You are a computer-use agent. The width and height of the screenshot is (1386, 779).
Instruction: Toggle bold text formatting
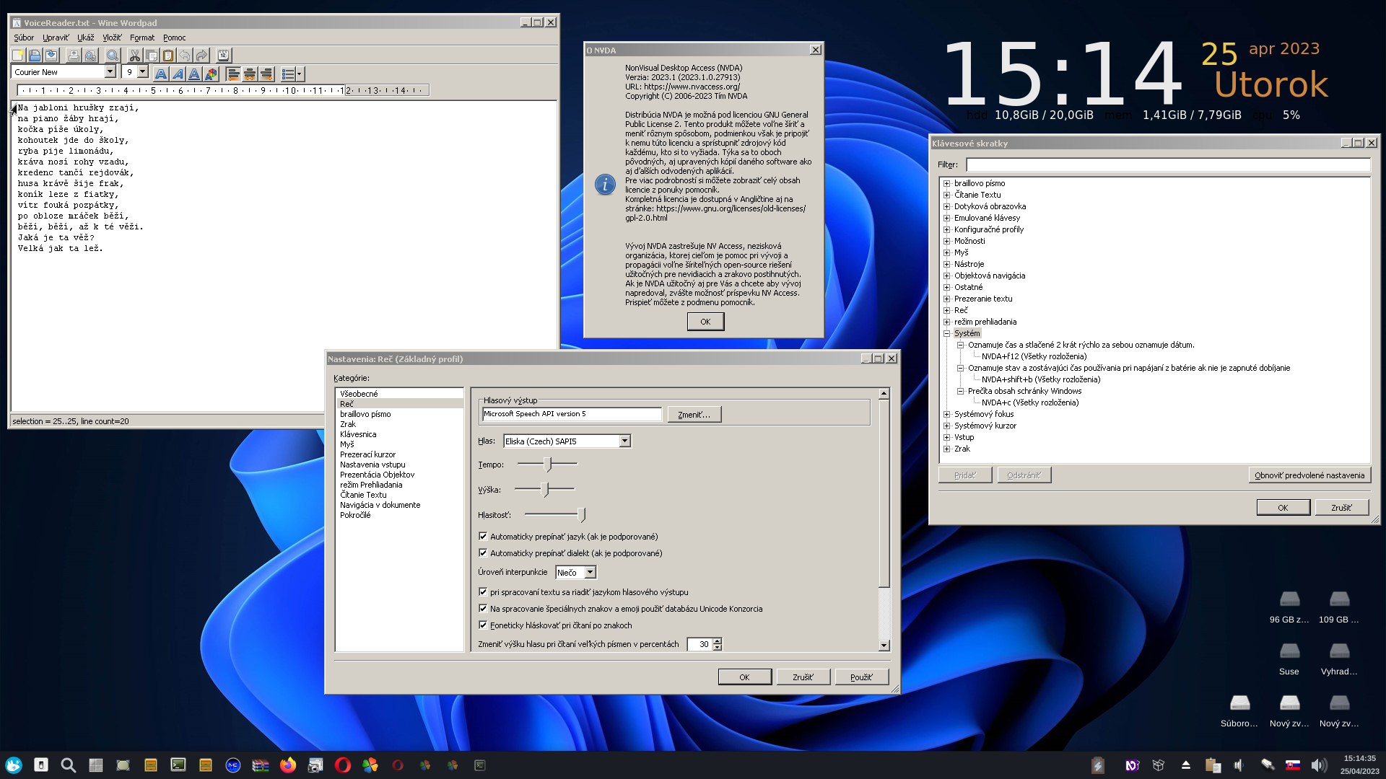point(161,74)
